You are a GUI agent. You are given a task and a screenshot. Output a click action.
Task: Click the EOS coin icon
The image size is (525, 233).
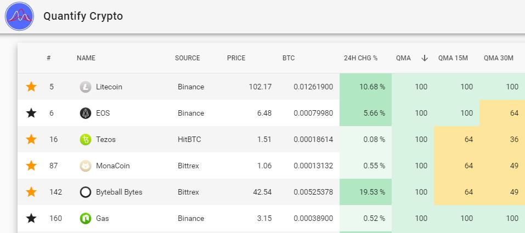coord(86,113)
